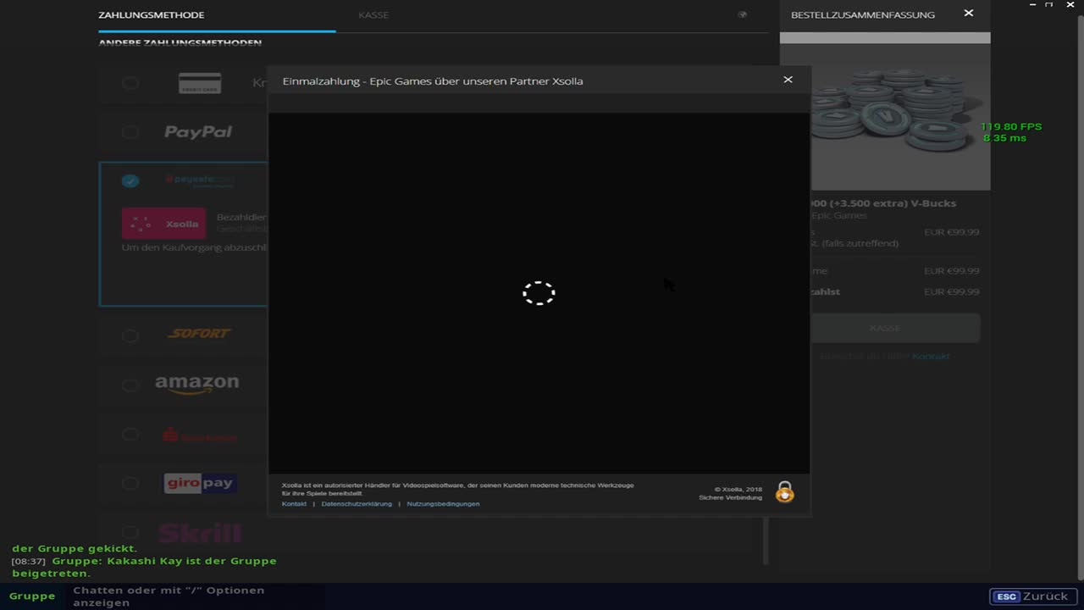
Task: Click the giropay logo
Action: coord(200,483)
